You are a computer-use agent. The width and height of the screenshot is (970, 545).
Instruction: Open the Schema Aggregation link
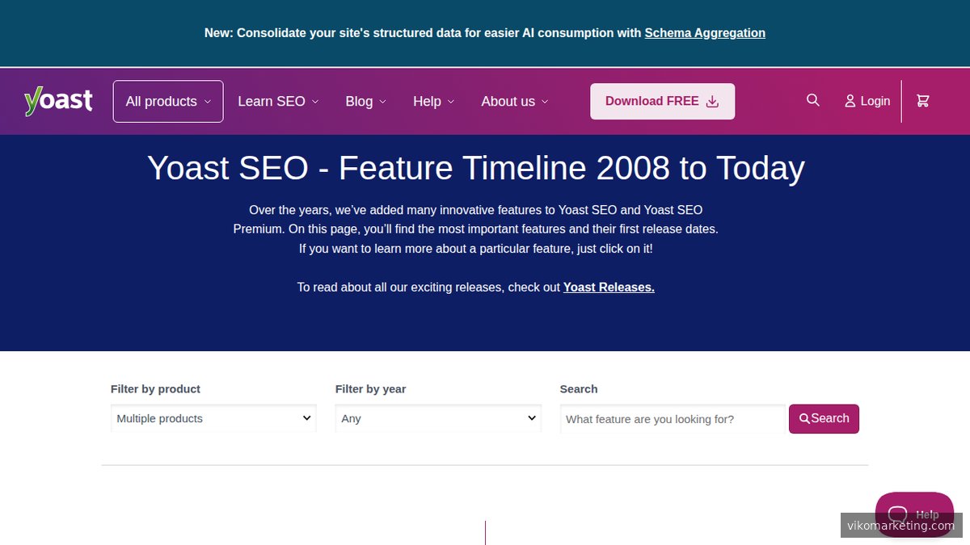pyautogui.click(x=704, y=32)
